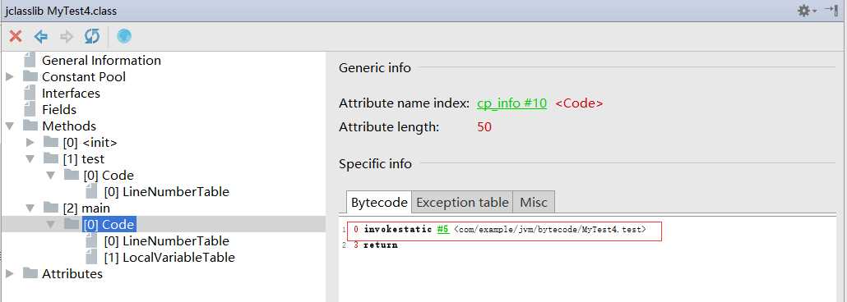
Task: Expand the [0] <init> method
Action: click(30, 143)
